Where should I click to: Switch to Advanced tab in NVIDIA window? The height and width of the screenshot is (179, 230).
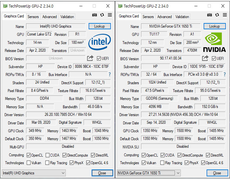(164, 17)
